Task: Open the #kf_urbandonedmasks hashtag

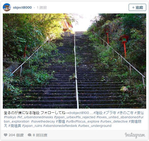Action: coord(35,117)
